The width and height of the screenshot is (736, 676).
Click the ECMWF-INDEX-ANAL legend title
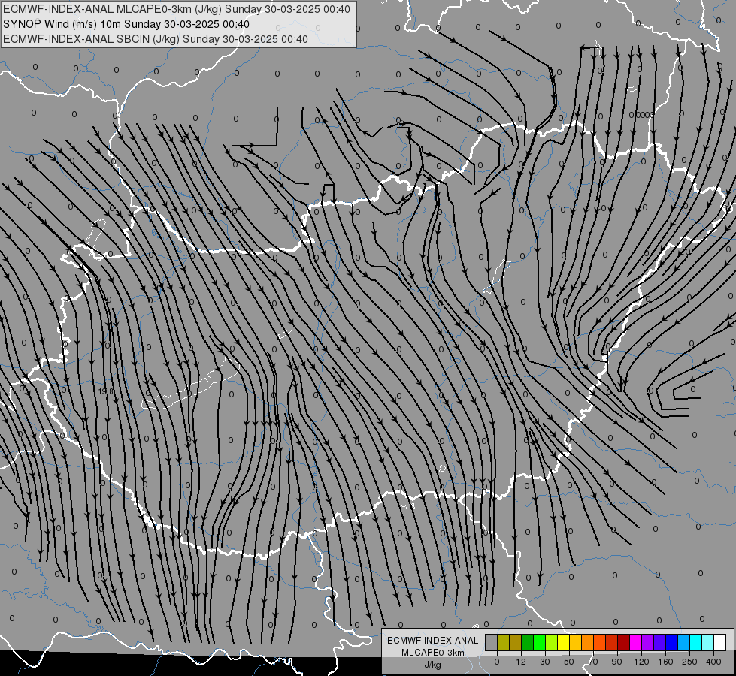coord(433,641)
